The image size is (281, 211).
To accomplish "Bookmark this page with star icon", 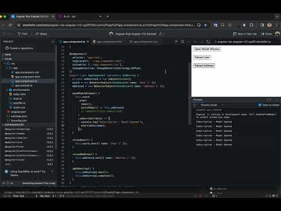I will point(205,25).
